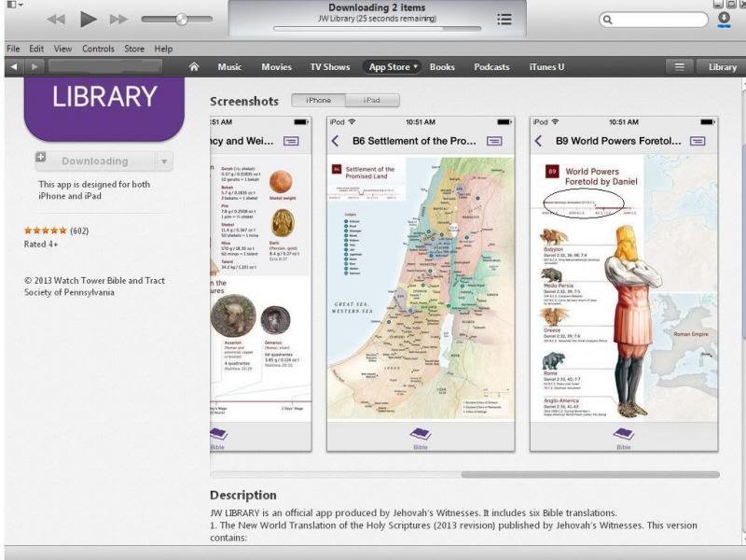Switch to the Books section
The image size is (746, 560).
coord(442,66)
